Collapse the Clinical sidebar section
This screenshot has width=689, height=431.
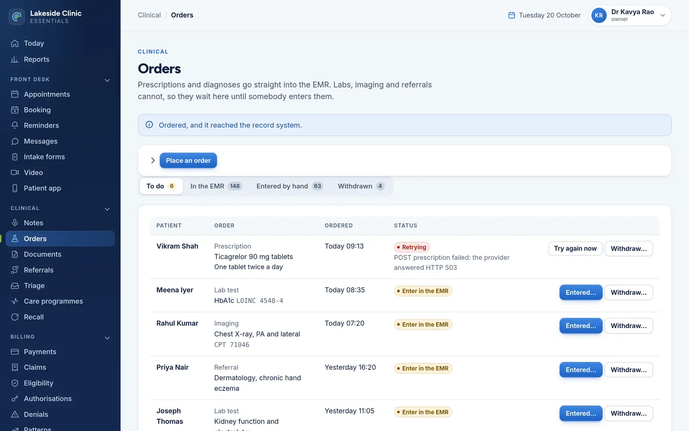coord(107,209)
